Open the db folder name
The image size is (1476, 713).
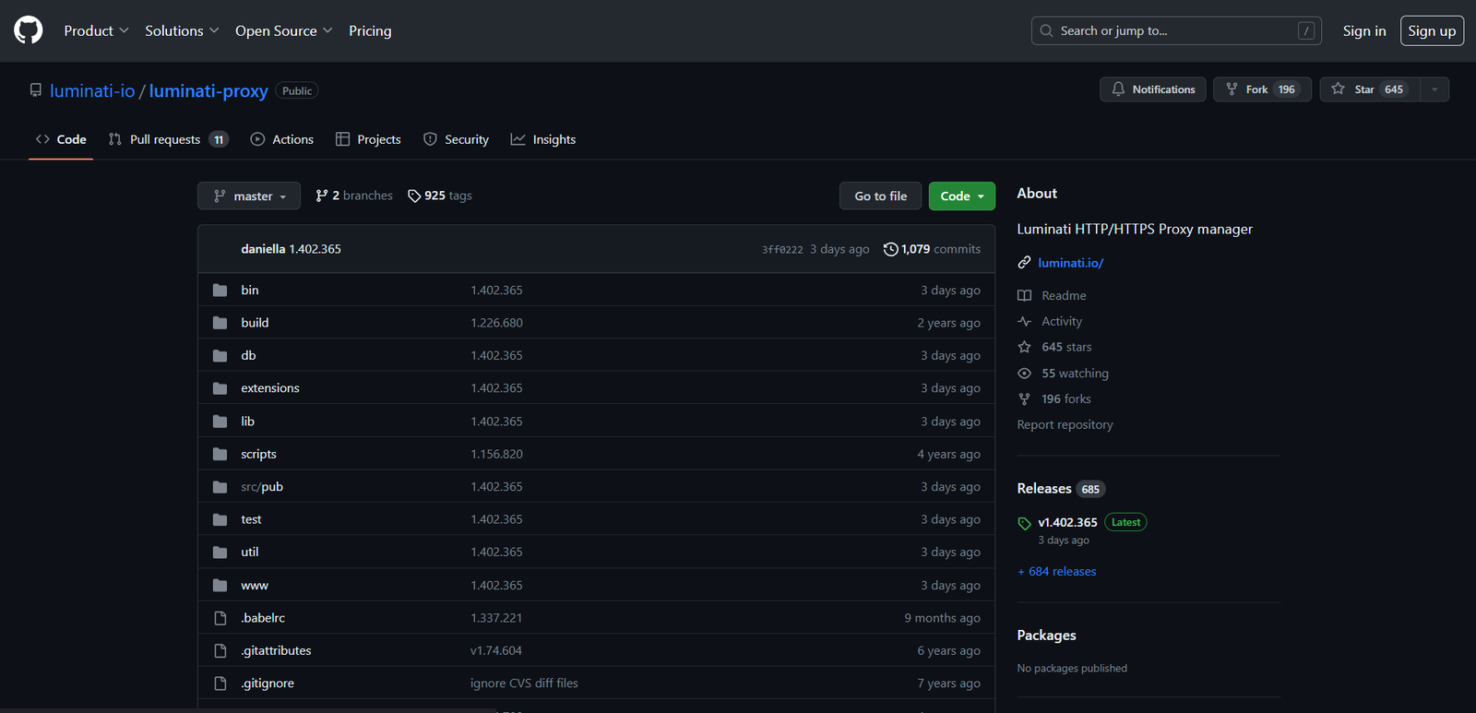(249, 356)
